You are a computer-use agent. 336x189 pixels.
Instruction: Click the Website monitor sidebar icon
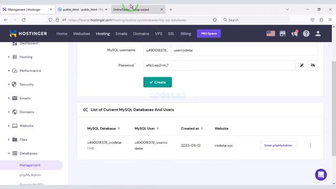click(x=15, y=125)
